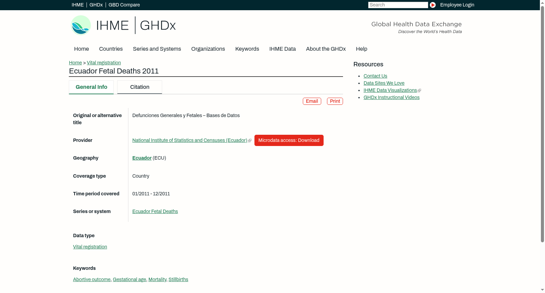545x293 pixels.
Task: Click the page vertical scrollbar thumb
Action: 542,124
